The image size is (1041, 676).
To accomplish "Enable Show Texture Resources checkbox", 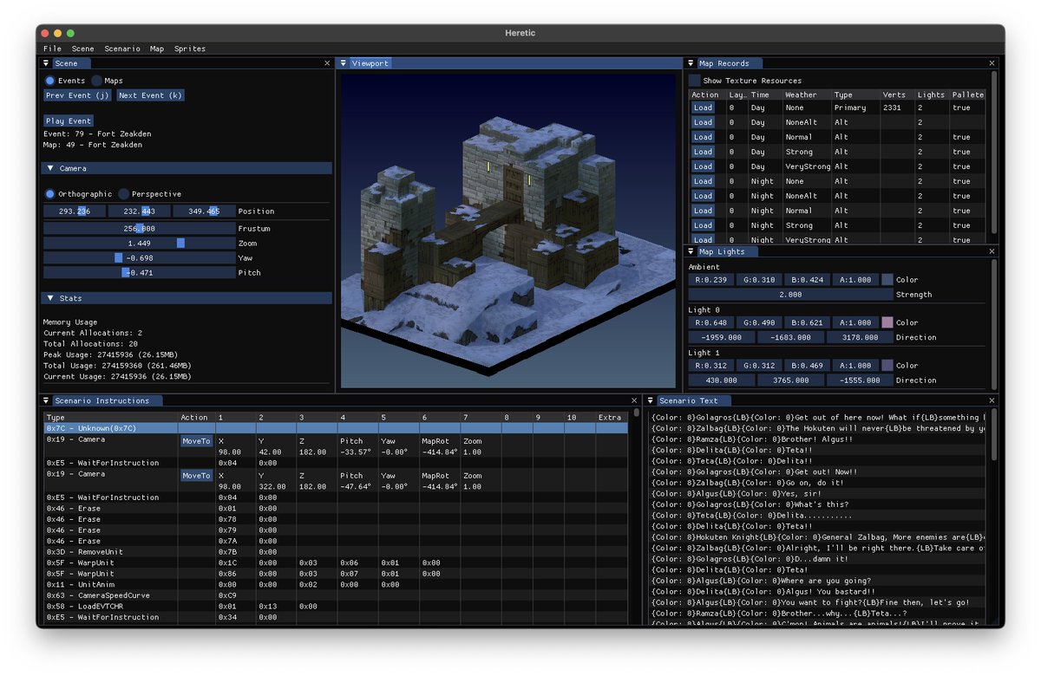I will click(x=695, y=81).
